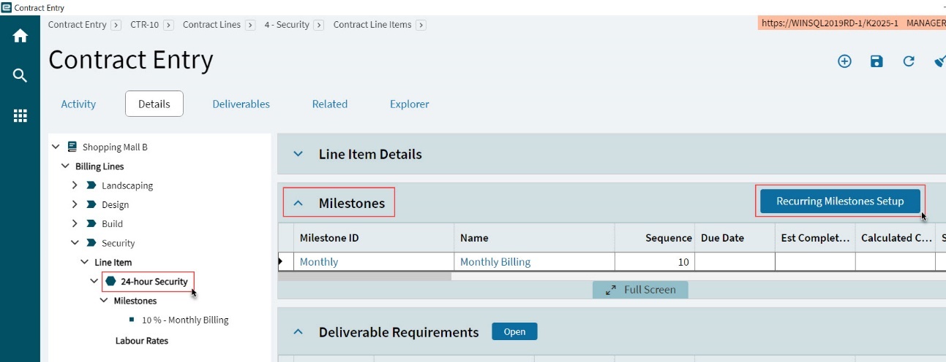Click the Due Date column header
Image resolution: width=946 pixels, height=362 pixels.
pos(735,238)
